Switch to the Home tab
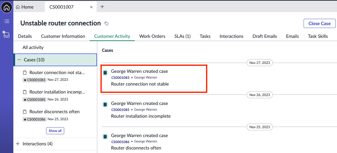337x153 pixels. pos(25,7)
